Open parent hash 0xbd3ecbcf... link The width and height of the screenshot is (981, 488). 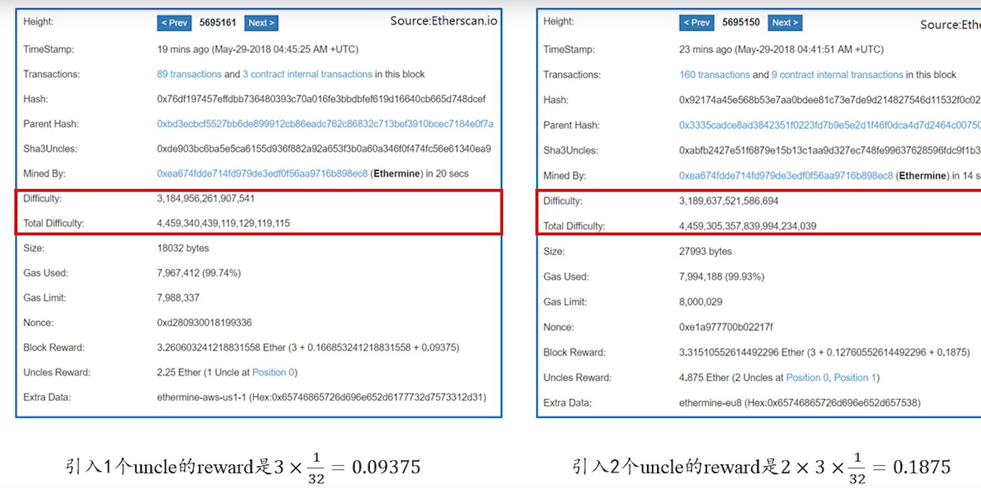coord(325,124)
